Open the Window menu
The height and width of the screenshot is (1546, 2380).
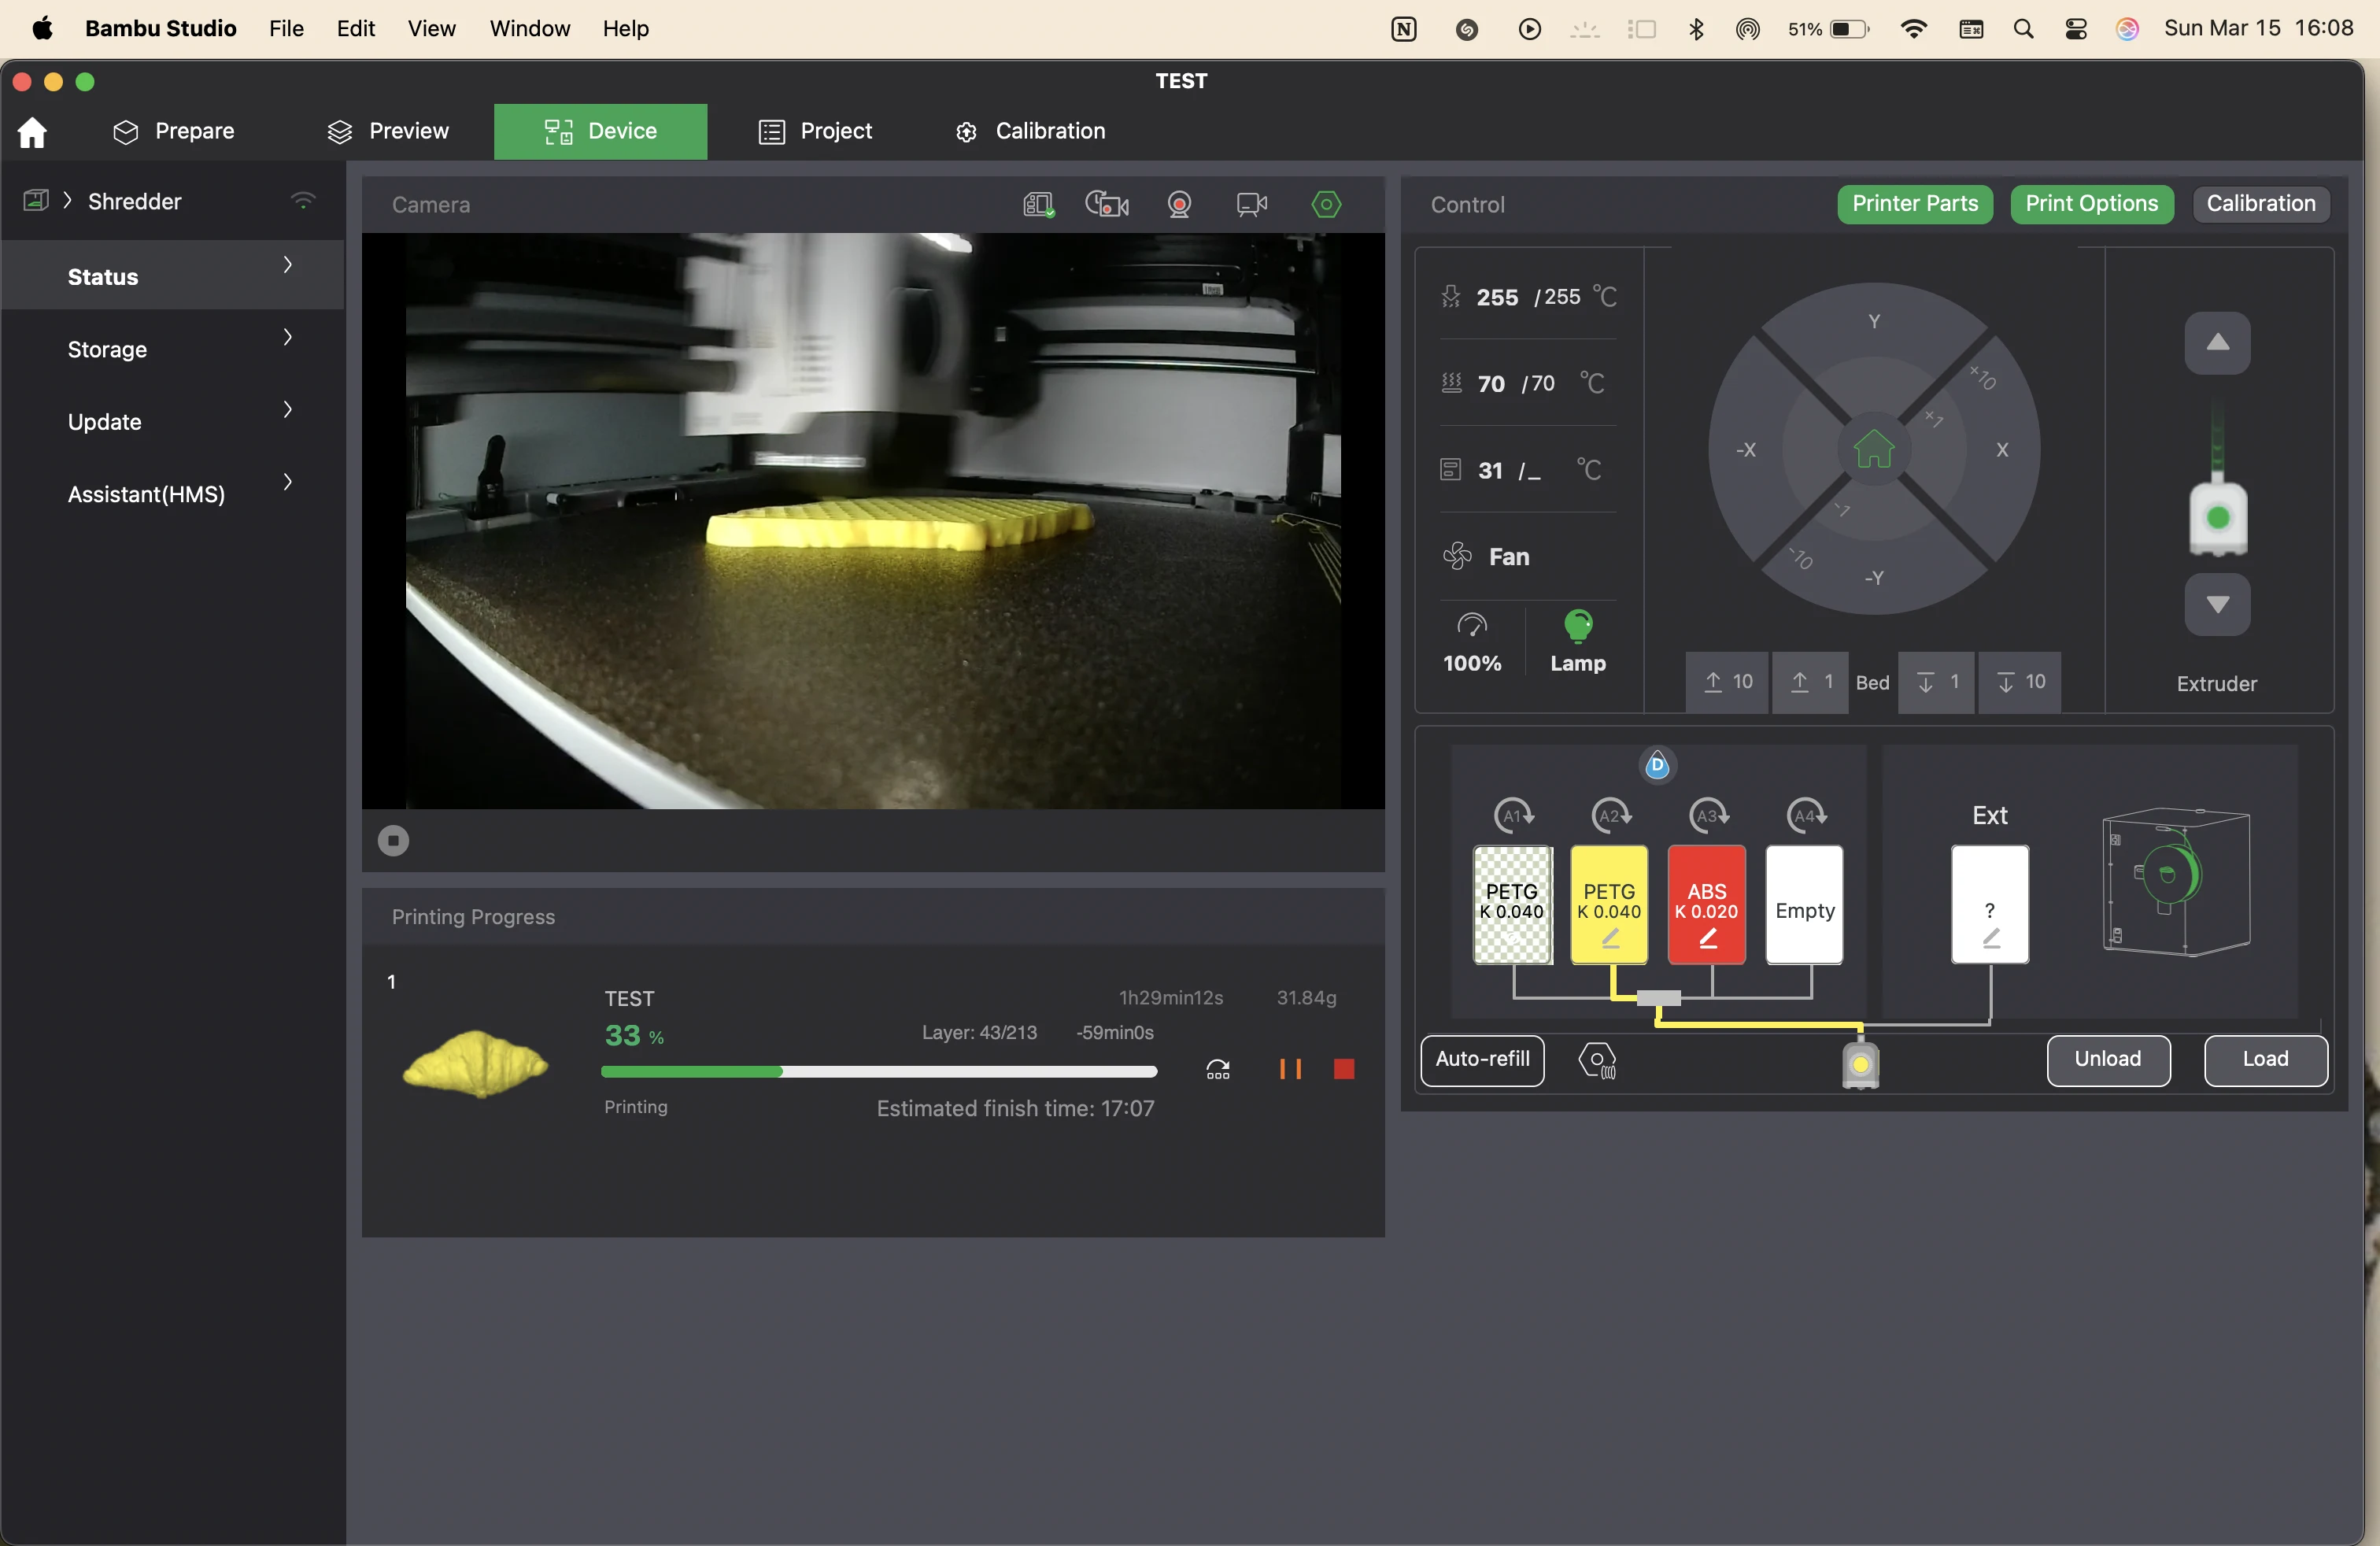coord(529,28)
